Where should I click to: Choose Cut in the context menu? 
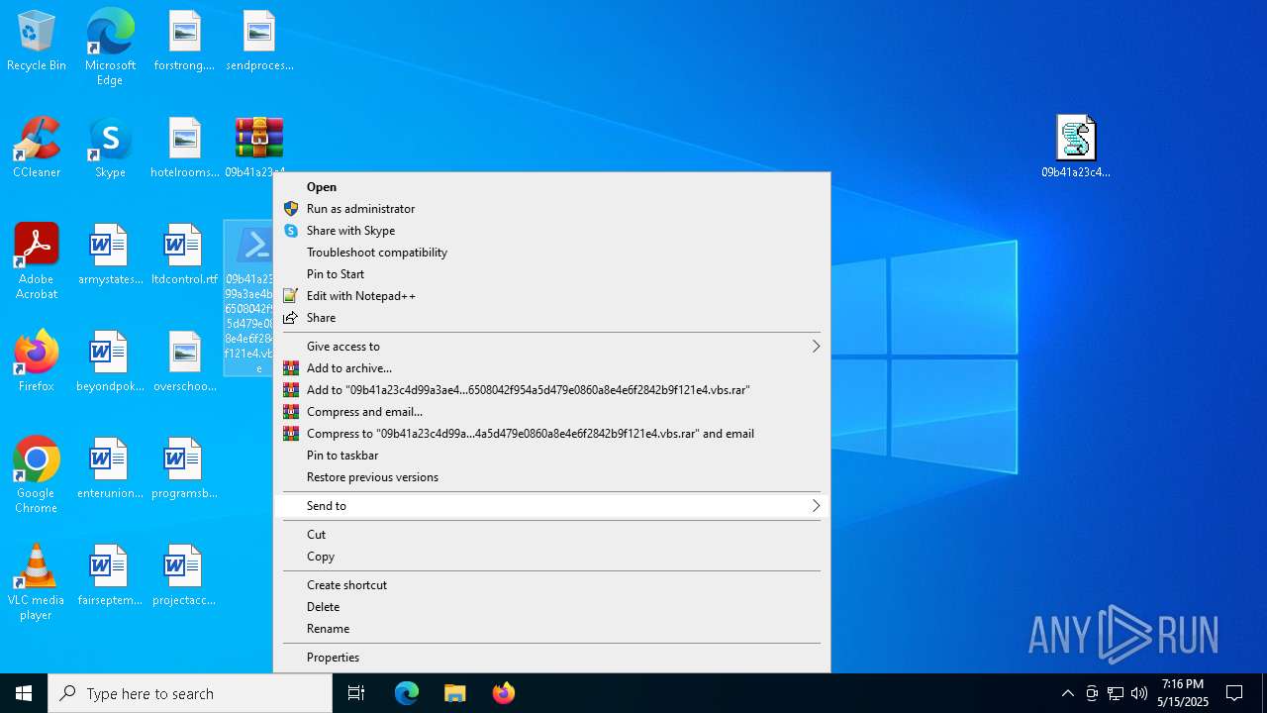tap(551, 535)
